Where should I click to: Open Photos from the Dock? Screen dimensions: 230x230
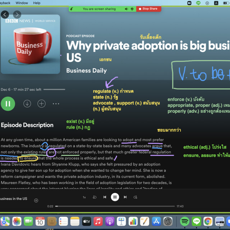[17, 221]
